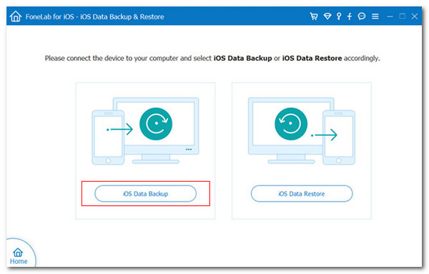Click the key register icon
Viewport: 429px width, 274px height.
click(x=339, y=16)
